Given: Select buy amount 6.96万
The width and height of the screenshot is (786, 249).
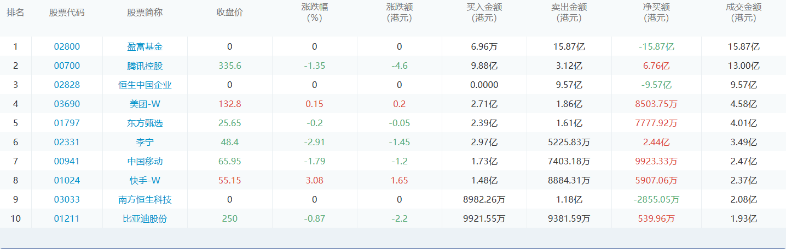Looking at the screenshot, I should pos(484,47).
